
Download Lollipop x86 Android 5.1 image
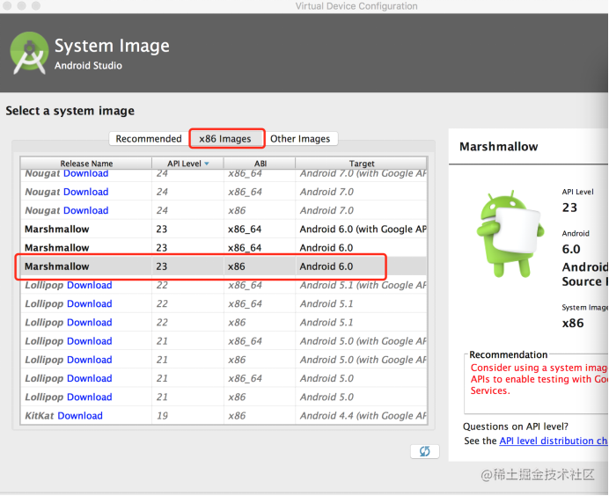click(x=90, y=322)
